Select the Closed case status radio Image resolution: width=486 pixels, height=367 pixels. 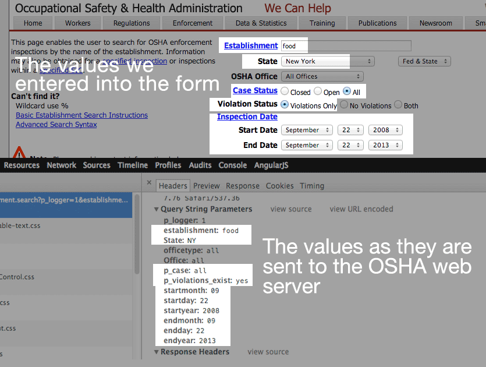pos(285,91)
